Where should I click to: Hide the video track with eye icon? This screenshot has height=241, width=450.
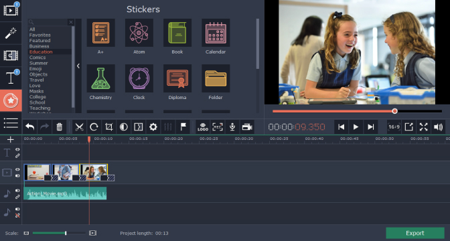pos(17,169)
